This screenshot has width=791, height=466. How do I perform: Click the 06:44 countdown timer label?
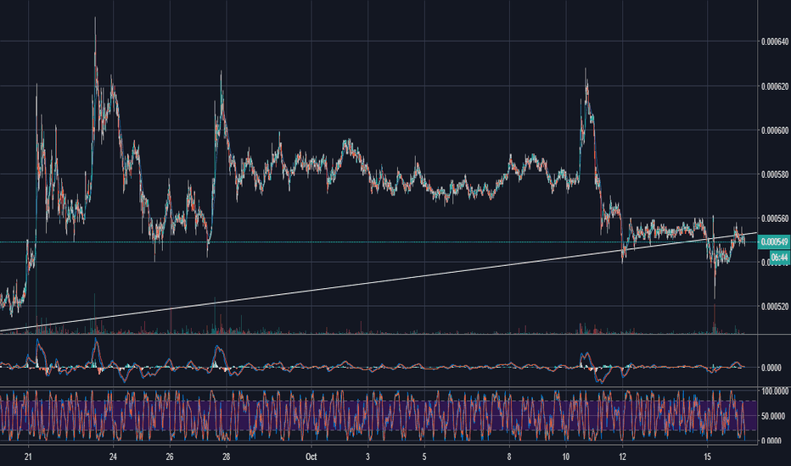[x=780, y=258]
